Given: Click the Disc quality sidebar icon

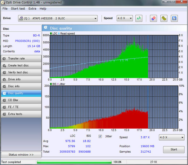Looking at the screenshot, I should tap(4, 93).
